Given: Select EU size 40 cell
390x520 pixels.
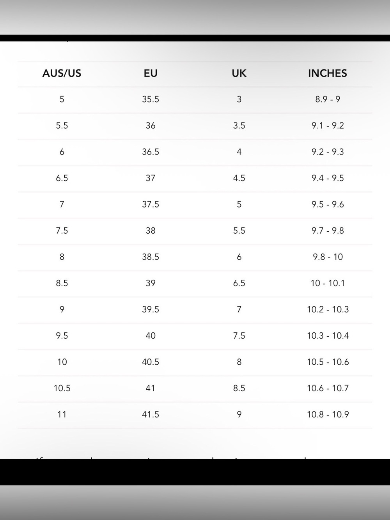Looking at the screenshot, I should click(151, 336).
